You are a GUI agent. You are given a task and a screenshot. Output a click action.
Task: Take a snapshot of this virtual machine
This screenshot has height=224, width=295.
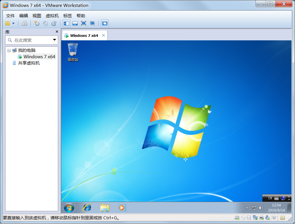(x=37, y=23)
